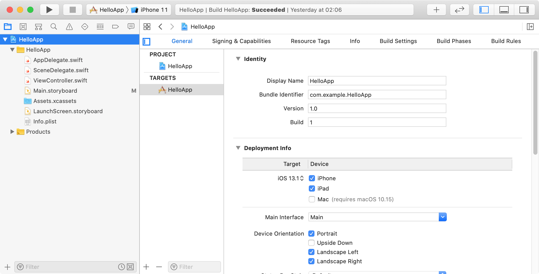Screen dimensions: 539x274
Task: Stop the running scheme
Action: click(73, 10)
